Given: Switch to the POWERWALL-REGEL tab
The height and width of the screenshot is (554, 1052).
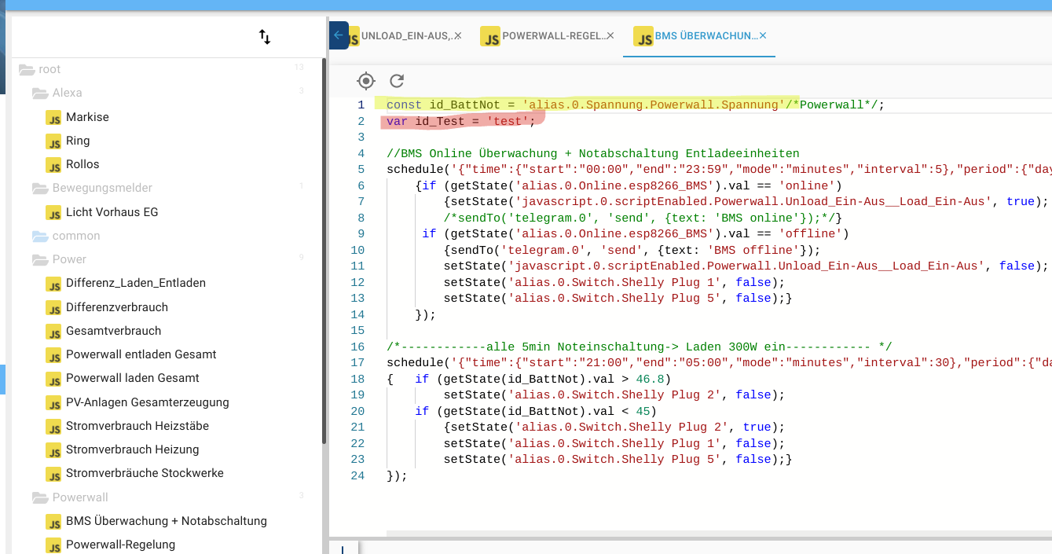Looking at the screenshot, I should pos(552,36).
